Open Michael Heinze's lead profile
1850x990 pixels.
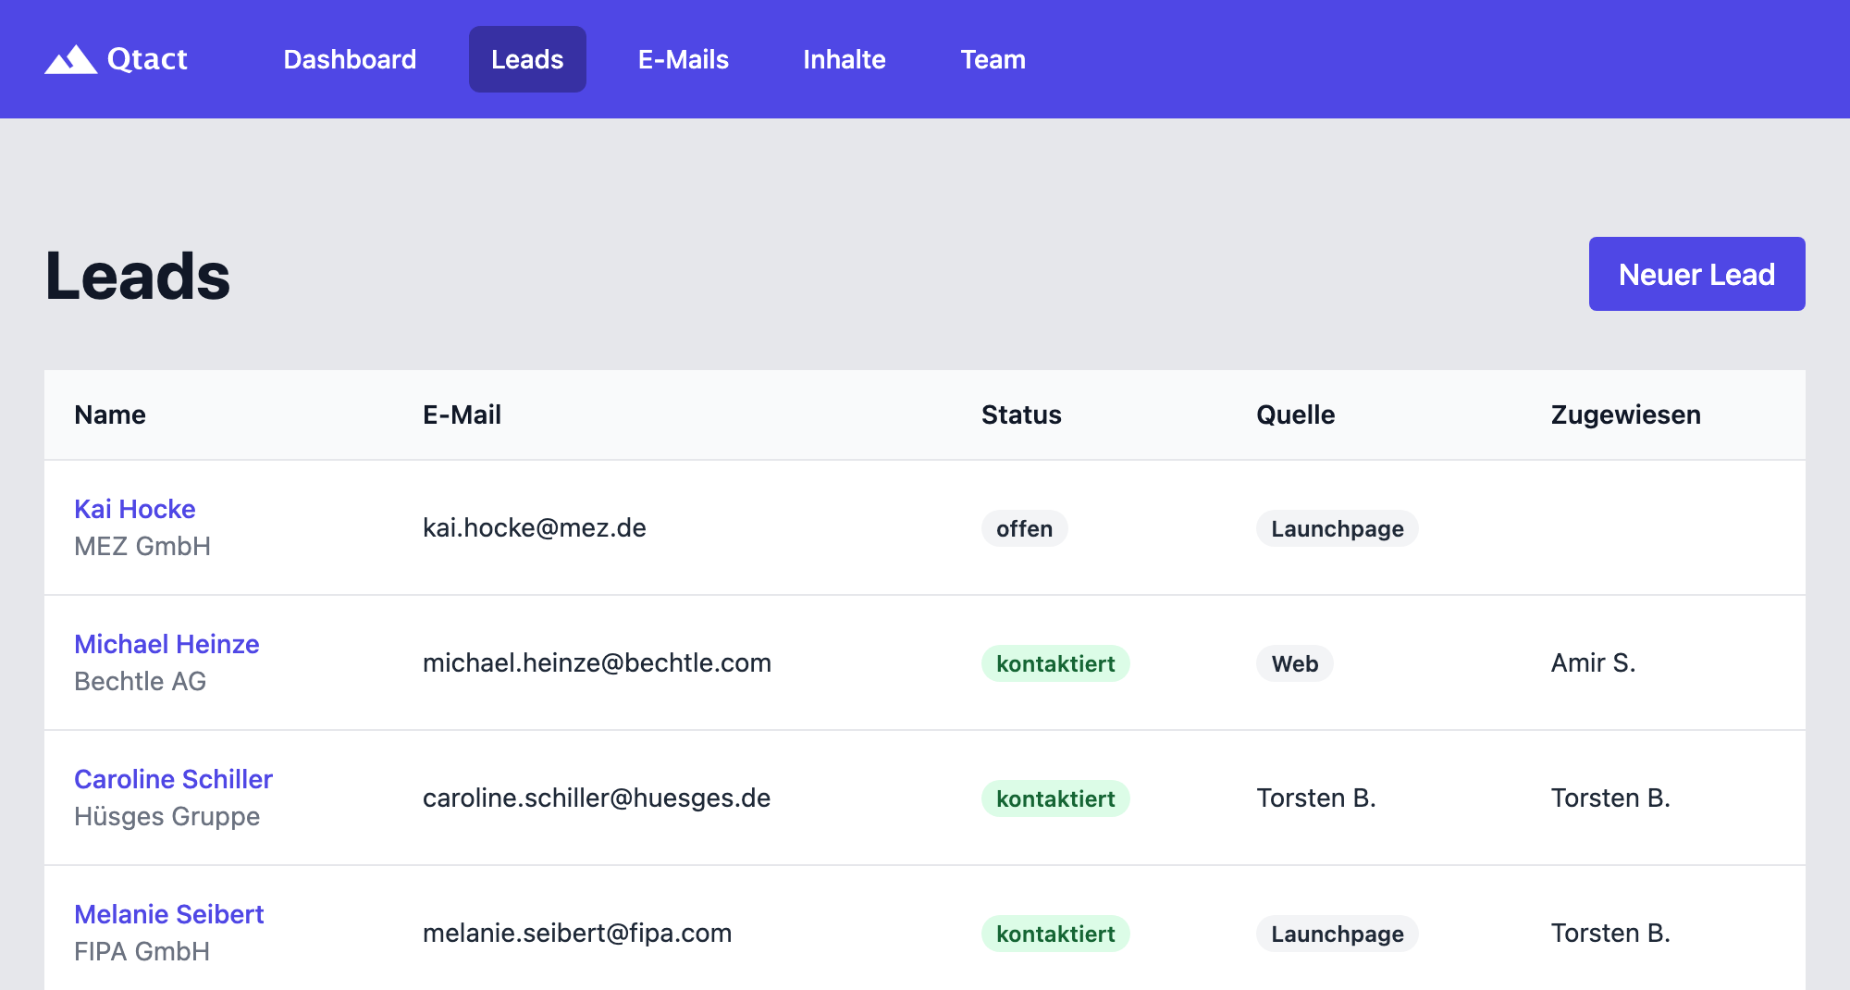tap(167, 644)
